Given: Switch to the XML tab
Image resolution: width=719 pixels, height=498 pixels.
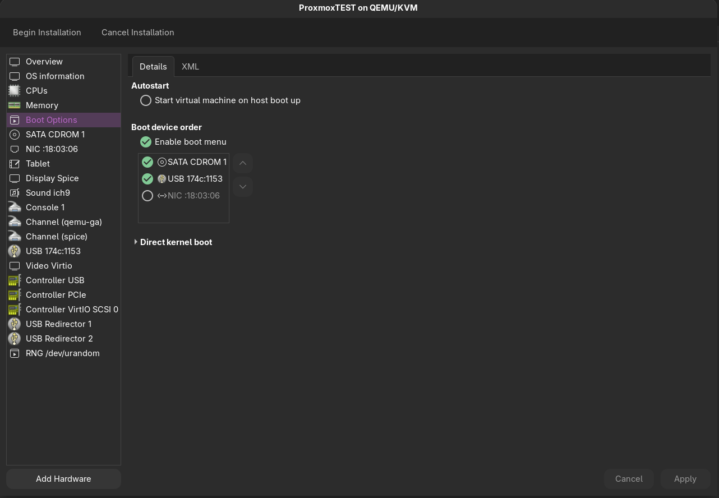Looking at the screenshot, I should (x=190, y=67).
